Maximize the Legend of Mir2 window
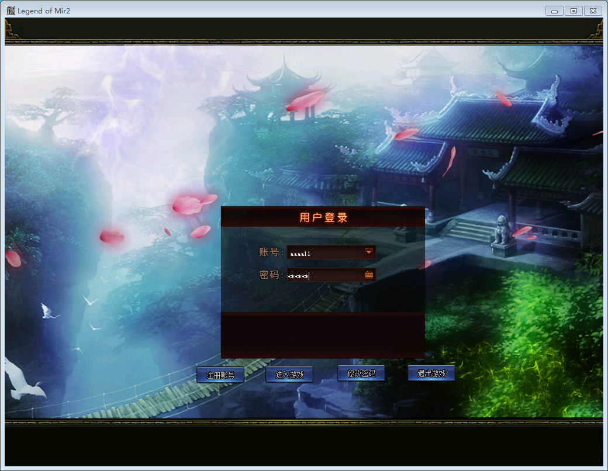The height and width of the screenshot is (471, 608). click(574, 11)
